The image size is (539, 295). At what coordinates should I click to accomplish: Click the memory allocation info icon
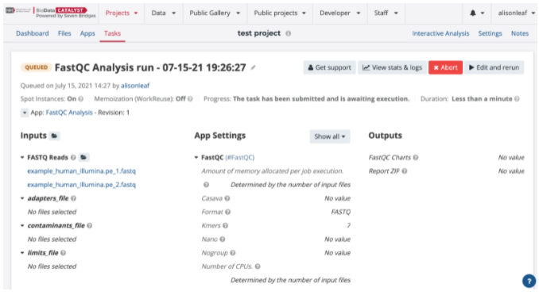pyautogui.click(x=206, y=185)
